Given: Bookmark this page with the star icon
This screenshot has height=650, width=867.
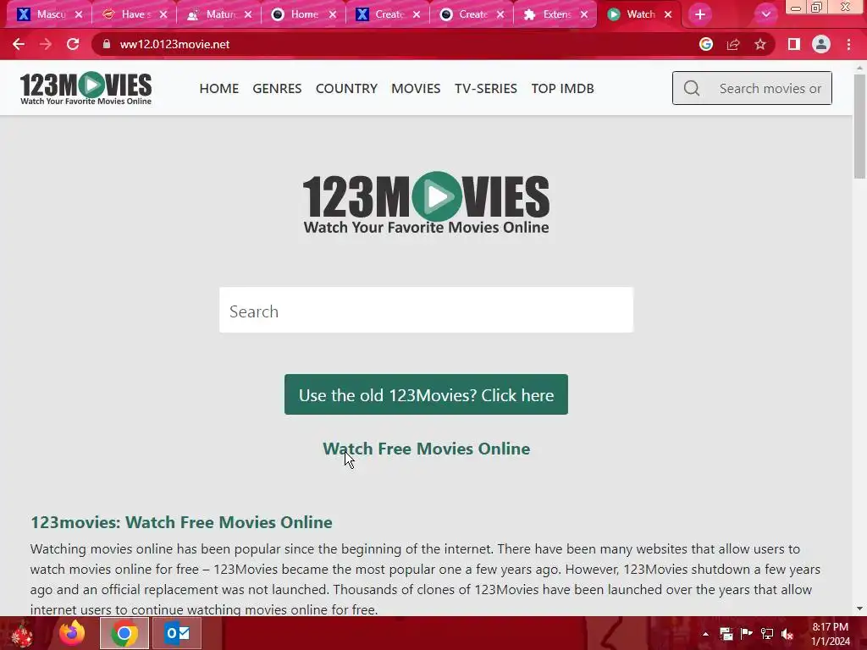Looking at the screenshot, I should pyautogui.click(x=760, y=44).
